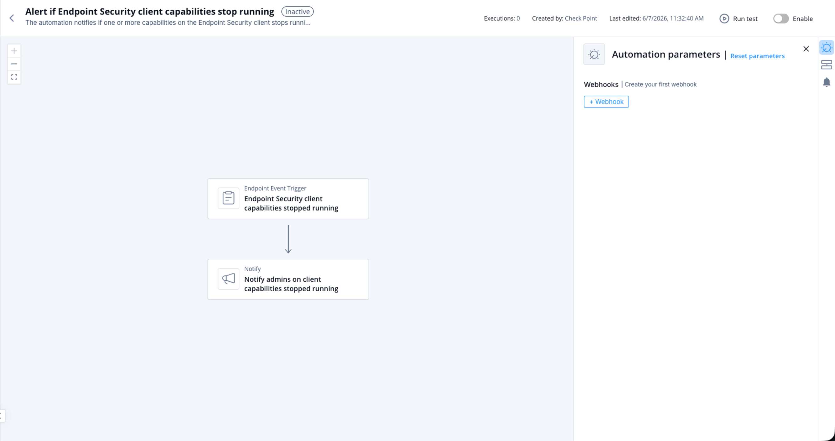Click the automation title text
Viewport: 835px width, 441px height.
pos(149,11)
